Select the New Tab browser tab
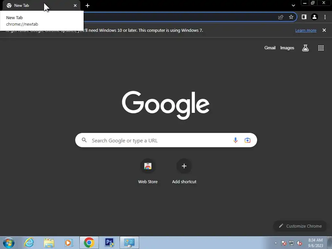Screen dimensions: 332x249 pos(41,6)
